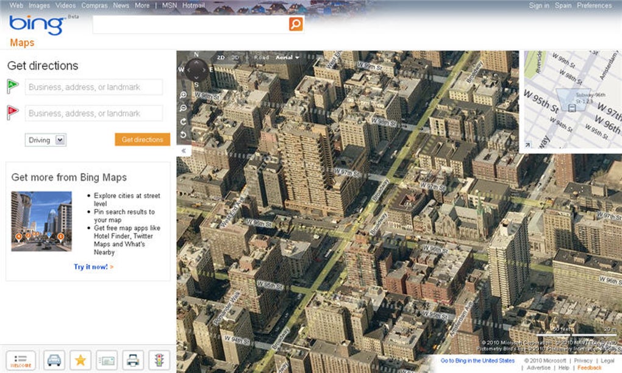622x373 pixels.
Task: Open the Aerial view dropdown
Action: pos(287,57)
